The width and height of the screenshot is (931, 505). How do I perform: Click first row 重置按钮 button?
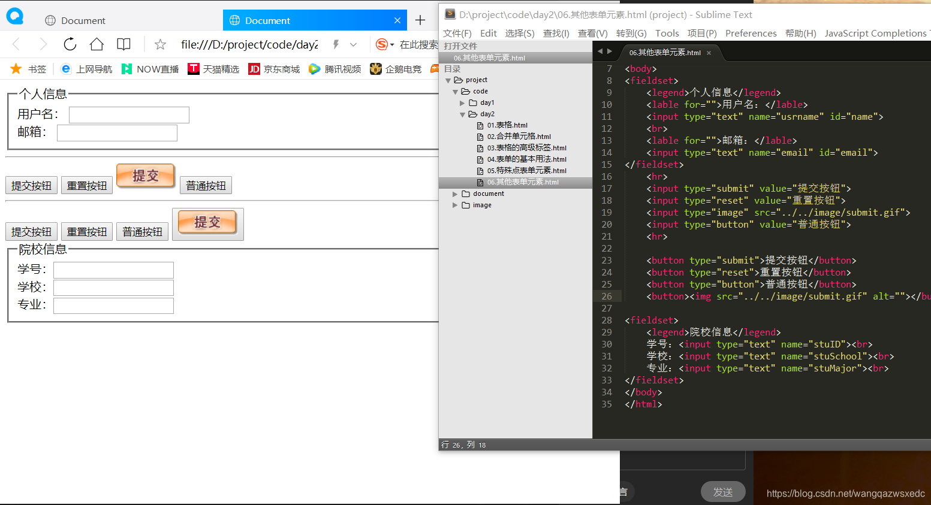[87, 186]
